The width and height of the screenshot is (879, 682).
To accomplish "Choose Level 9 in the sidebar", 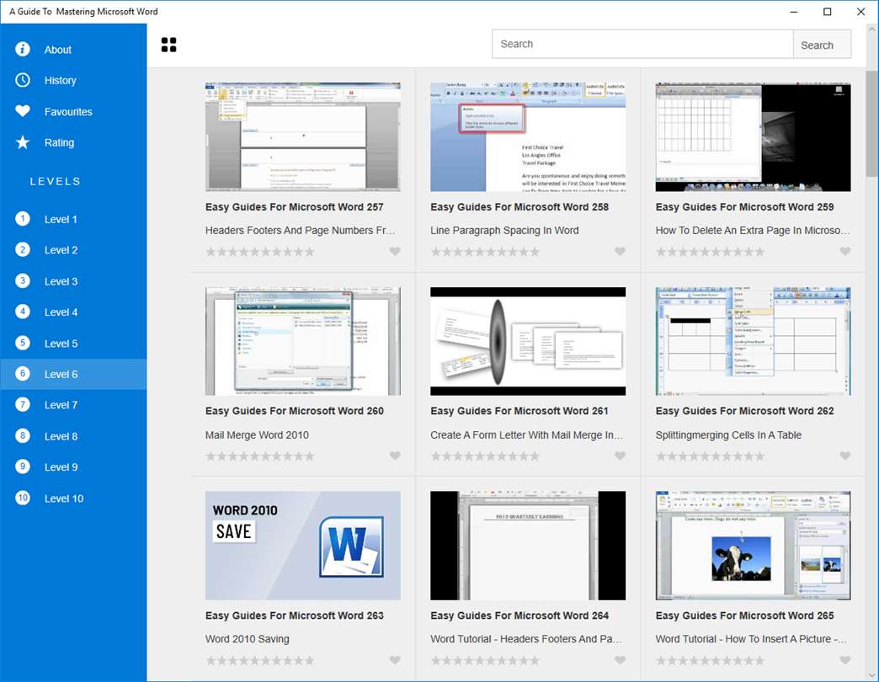I will click(x=73, y=466).
